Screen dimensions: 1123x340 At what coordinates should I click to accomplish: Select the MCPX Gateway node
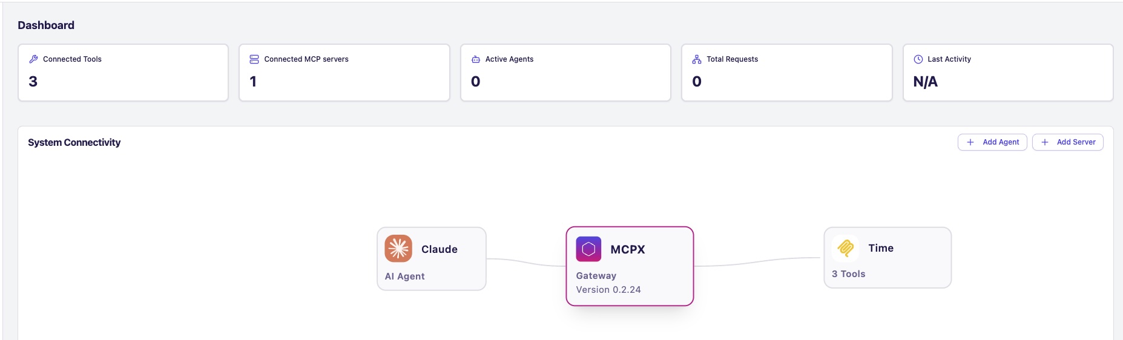tap(630, 266)
